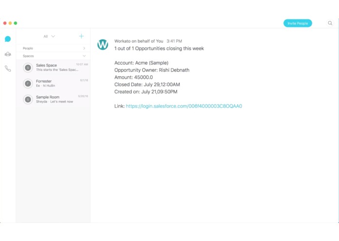Click the Forrester avatar circle
This screenshot has height=241, width=339.
point(28,83)
